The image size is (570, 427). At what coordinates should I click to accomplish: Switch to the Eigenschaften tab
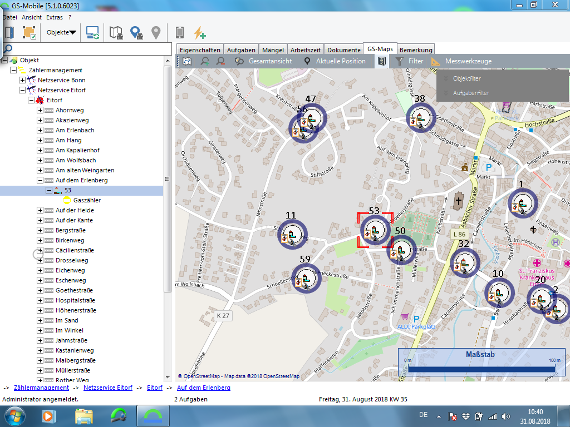click(200, 50)
